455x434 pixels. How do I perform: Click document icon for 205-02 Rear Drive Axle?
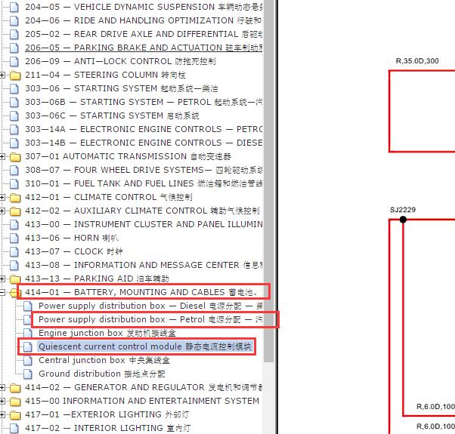click(x=14, y=35)
